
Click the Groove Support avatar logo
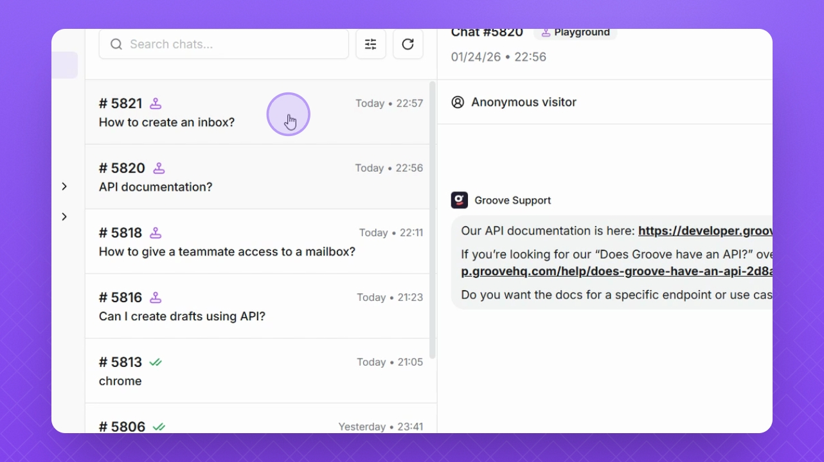pos(460,200)
